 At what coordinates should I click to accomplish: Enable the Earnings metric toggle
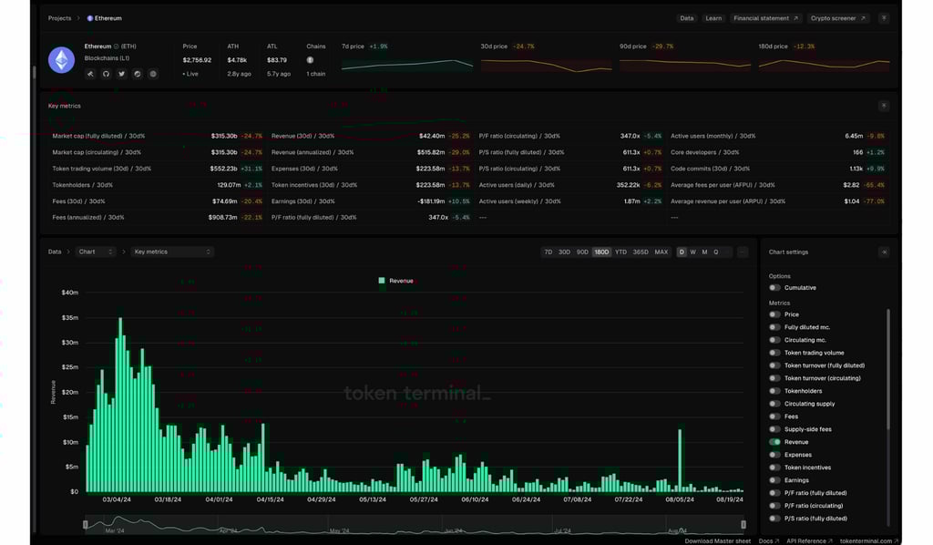click(774, 480)
